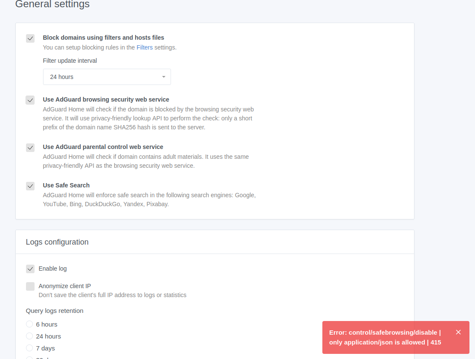This screenshot has height=359, width=475.
Task: Choose "24 hours" for query logs retention
Action: (x=29, y=336)
